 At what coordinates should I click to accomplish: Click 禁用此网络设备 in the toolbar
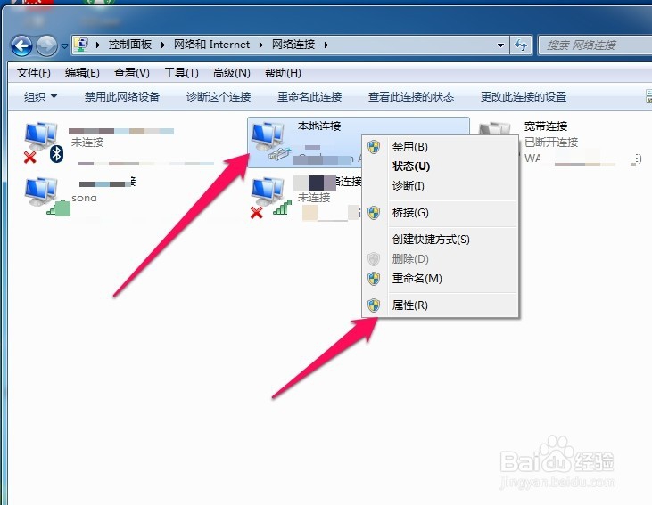click(122, 97)
